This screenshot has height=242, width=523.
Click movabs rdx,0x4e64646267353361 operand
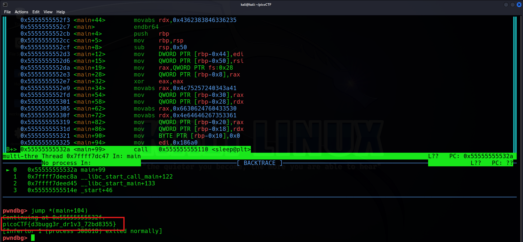(x=198, y=115)
